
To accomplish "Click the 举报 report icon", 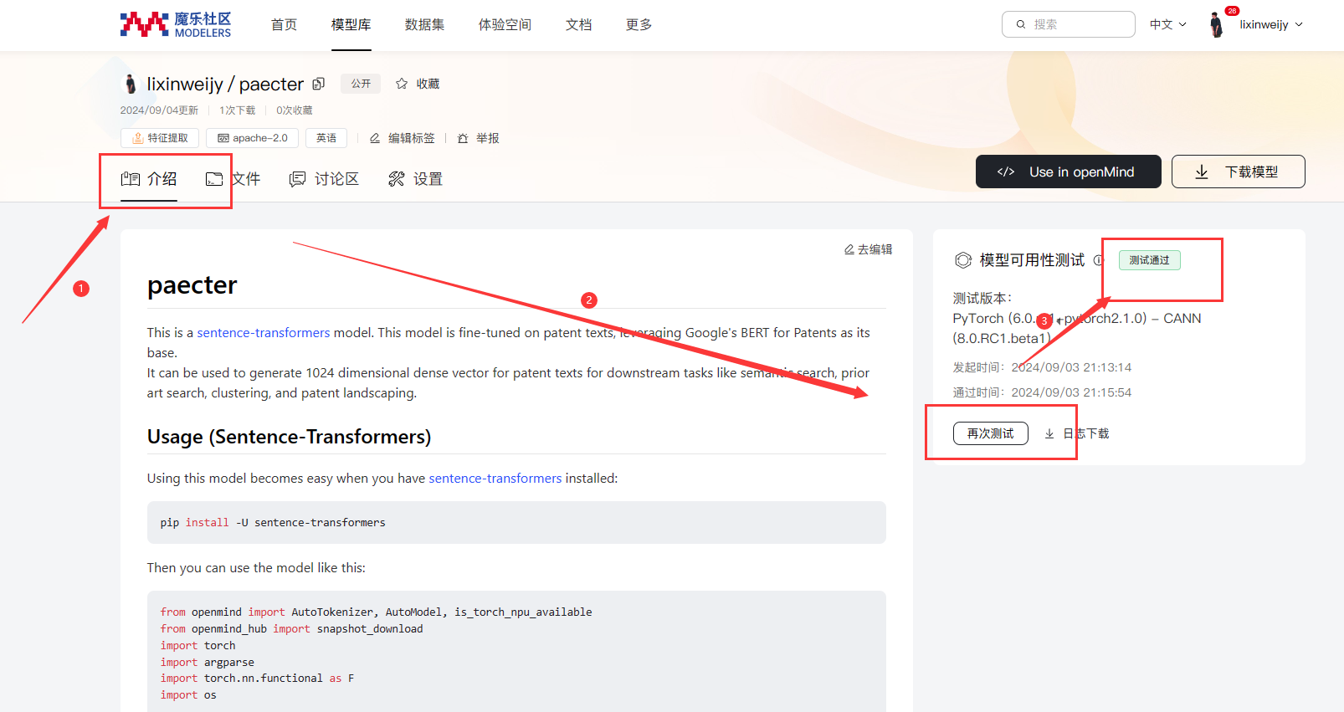I will 463,138.
